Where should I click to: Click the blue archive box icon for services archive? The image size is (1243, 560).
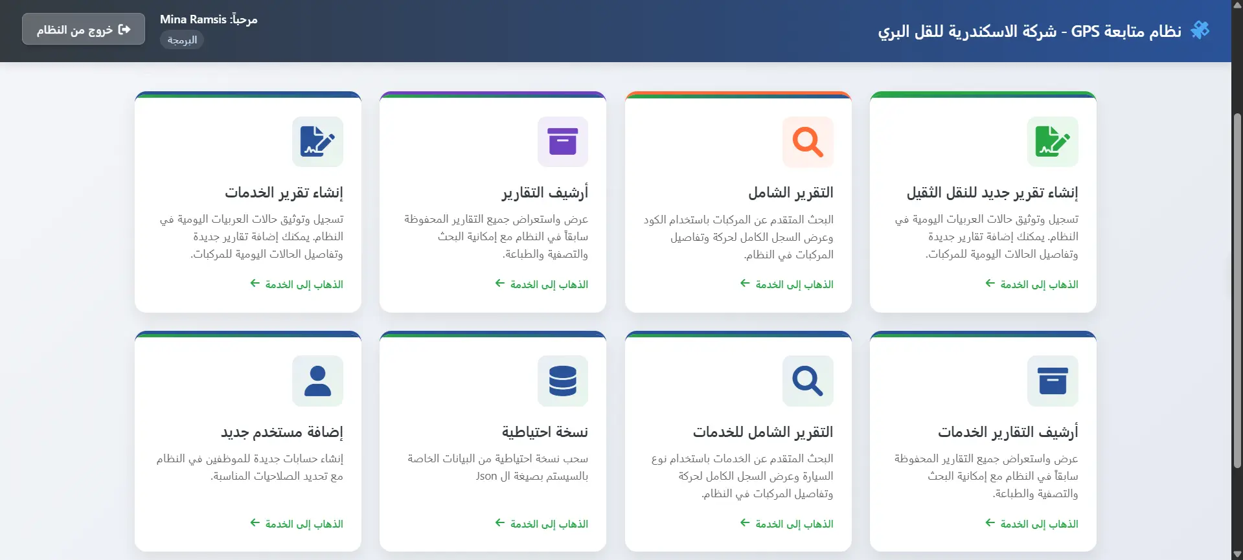point(1052,381)
